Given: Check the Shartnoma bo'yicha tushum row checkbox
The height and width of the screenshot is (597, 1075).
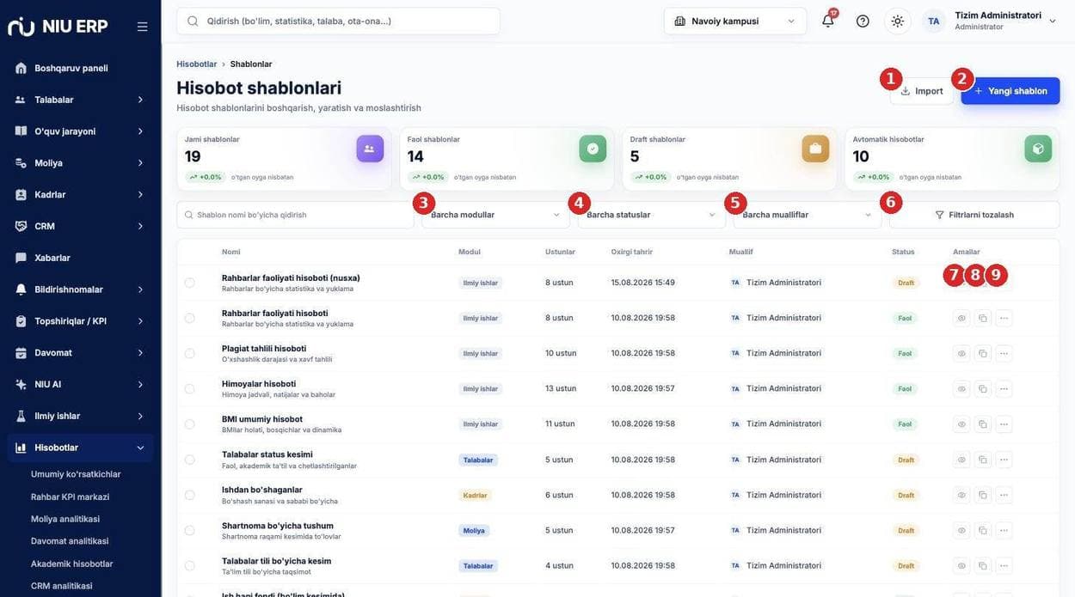Looking at the screenshot, I should point(189,530).
